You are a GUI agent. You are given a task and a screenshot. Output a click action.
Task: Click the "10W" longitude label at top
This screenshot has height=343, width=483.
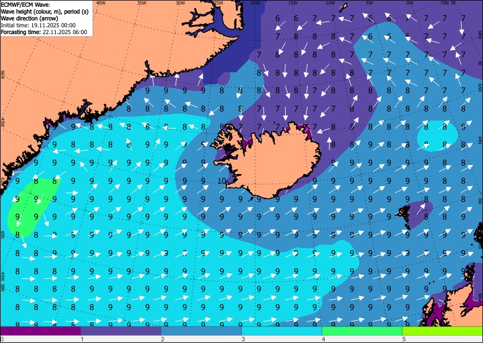(330, 3)
